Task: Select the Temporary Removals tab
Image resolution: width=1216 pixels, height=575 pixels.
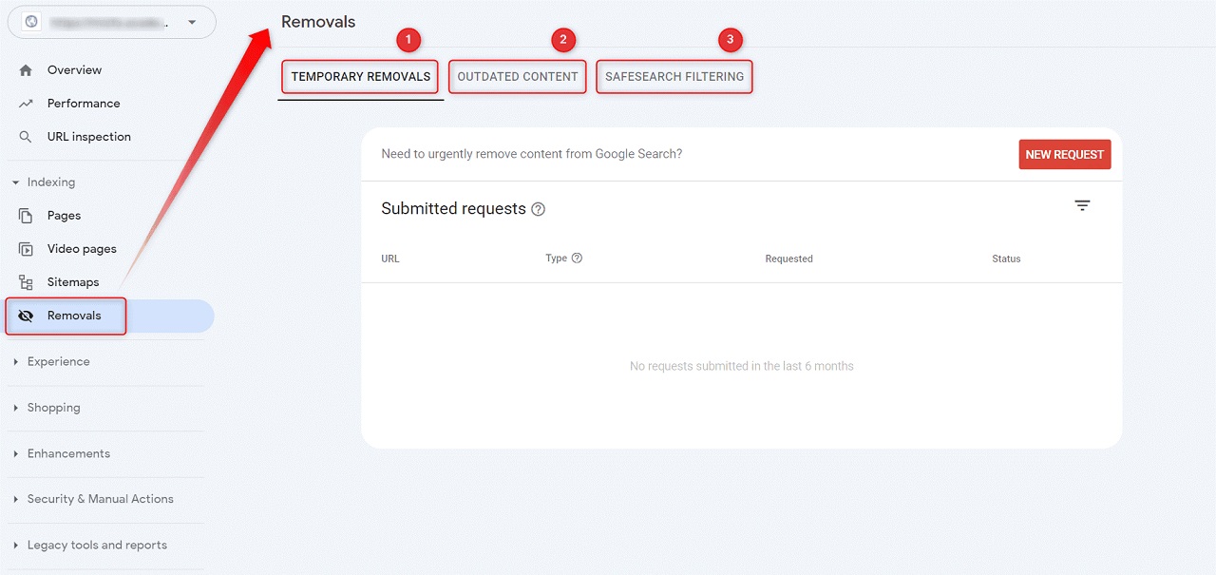Action: click(x=361, y=77)
